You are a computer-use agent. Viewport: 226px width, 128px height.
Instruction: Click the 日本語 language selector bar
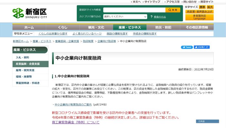click(x=207, y=121)
